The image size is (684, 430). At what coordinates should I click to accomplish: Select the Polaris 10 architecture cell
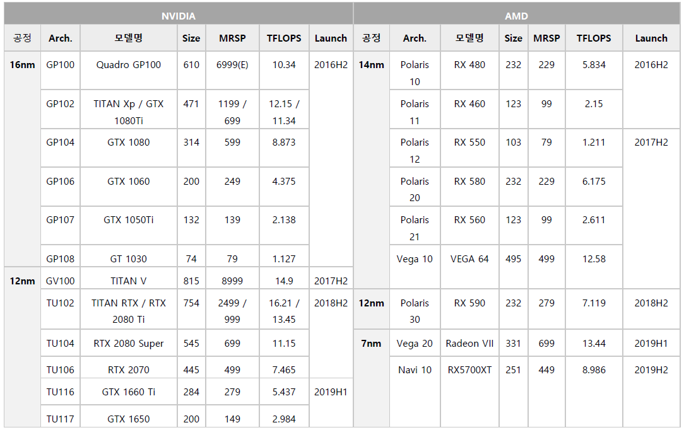[415, 70]
